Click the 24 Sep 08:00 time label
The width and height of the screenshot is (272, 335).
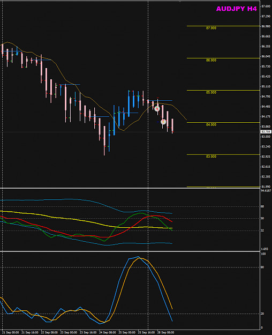108,333
